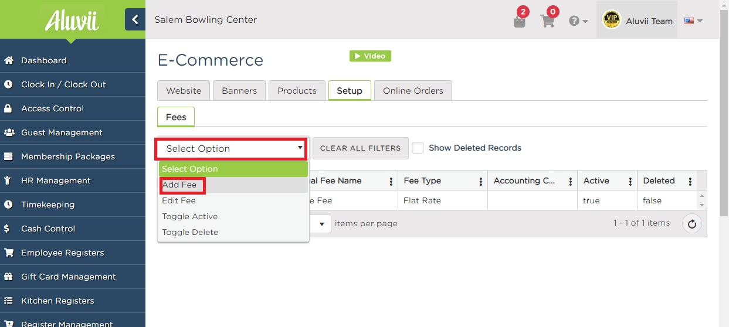Choose the highlighted Select Option entry

233,169
